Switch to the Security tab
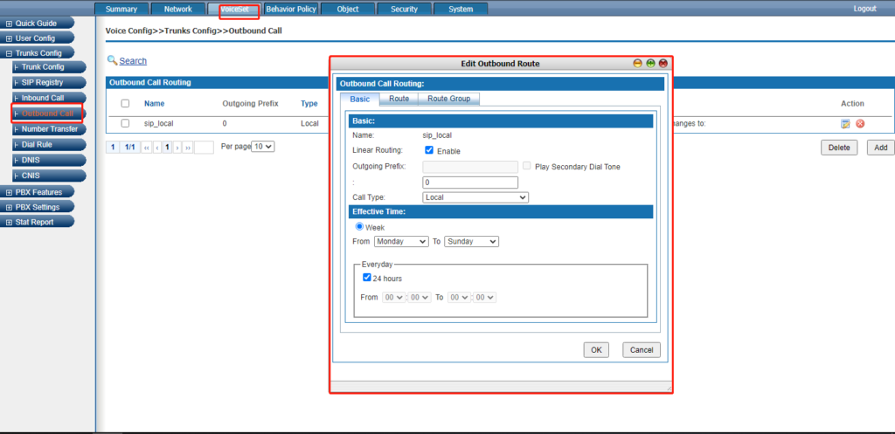The image size is (895, 434). pyautogui.click(x=404, y=9)
